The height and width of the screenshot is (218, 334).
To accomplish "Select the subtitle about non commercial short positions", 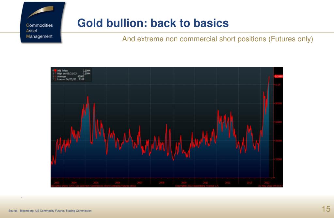I will [x=217, y=39].
